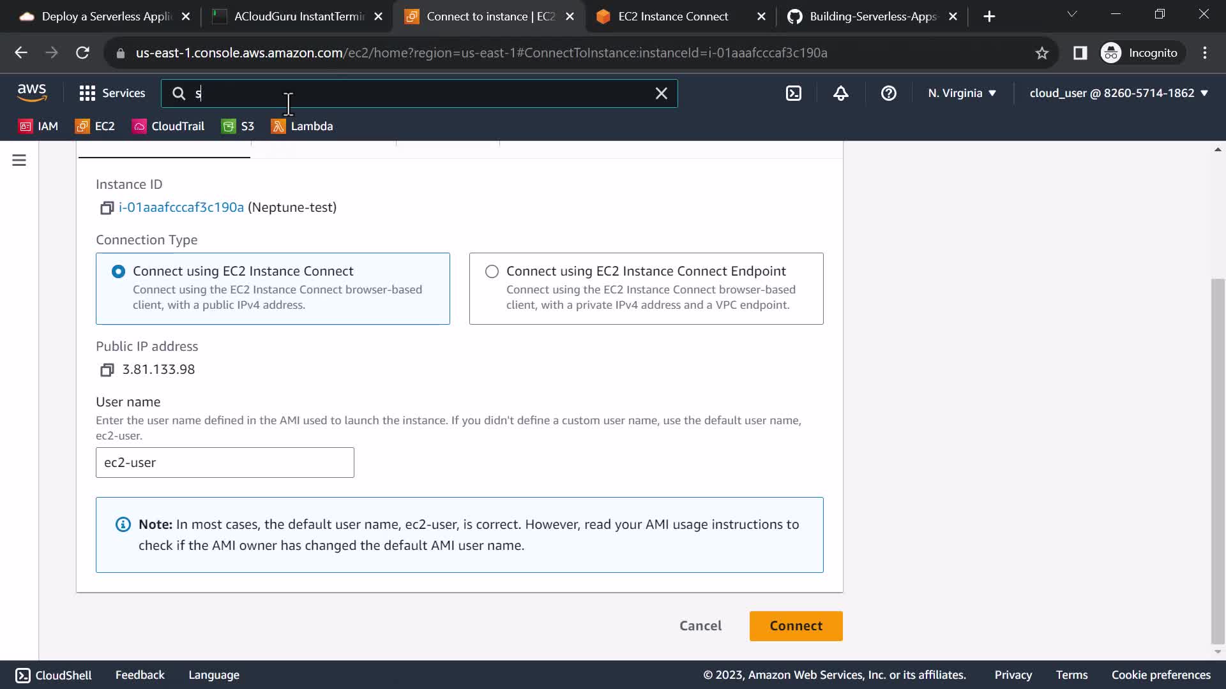Open CloudShell icon in top navigation bar
This screenshot has height=689, width=1226.
coord(793,93)
